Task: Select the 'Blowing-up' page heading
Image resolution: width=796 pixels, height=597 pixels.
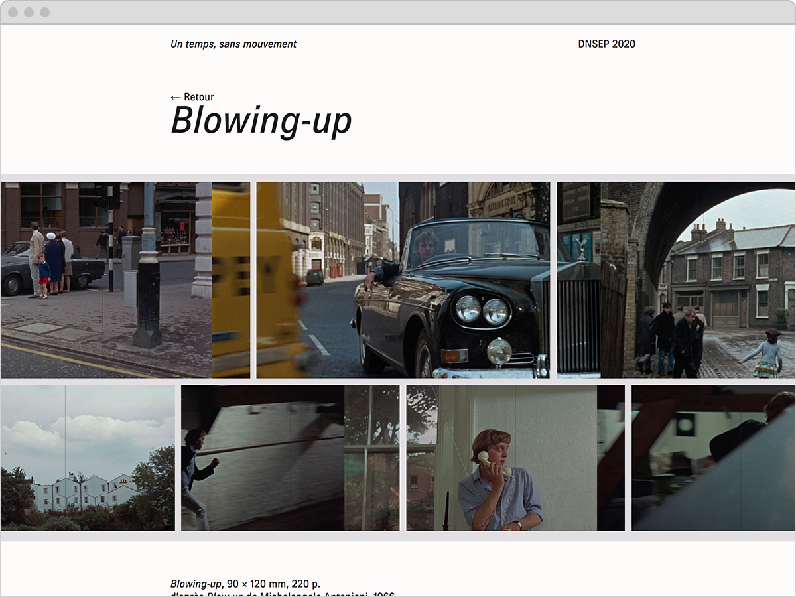Action: (x=261, y=121)
